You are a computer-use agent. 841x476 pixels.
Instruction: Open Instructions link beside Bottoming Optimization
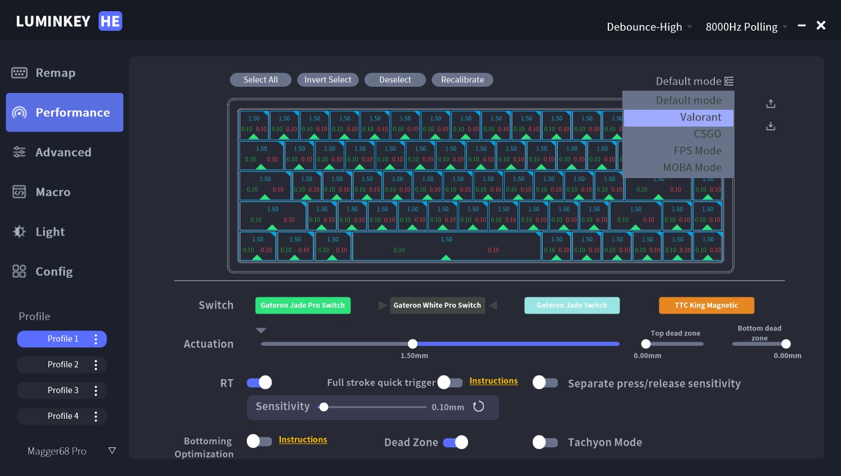(303, 440)
